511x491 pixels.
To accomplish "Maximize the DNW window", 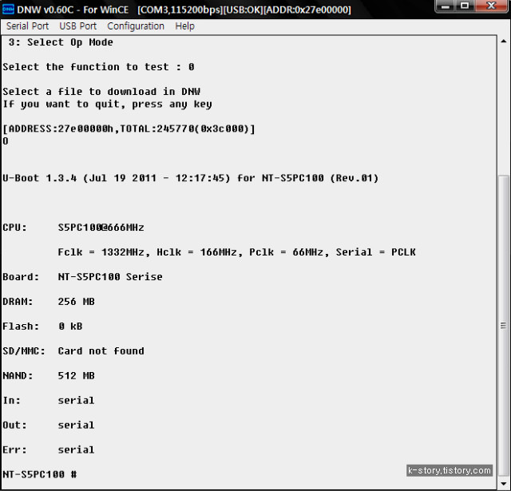I will pyautogui.click(x=465, y=6).
